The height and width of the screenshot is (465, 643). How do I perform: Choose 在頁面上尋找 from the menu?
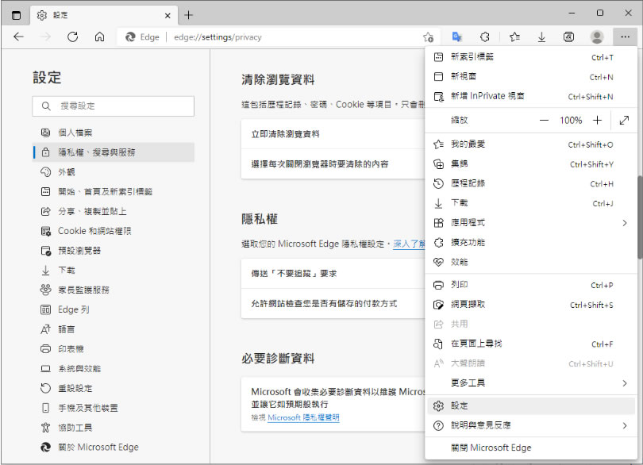(530, 344)
